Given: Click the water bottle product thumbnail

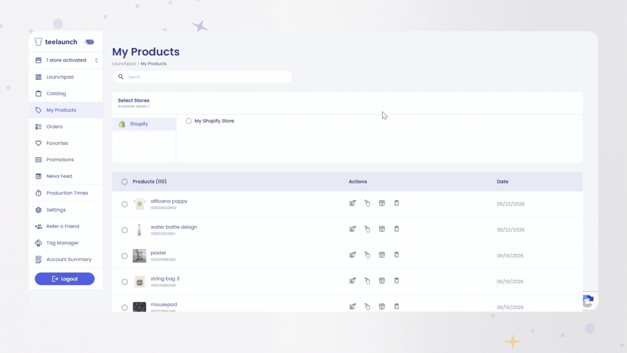Looking at the screenshot, I should click(140, 230).
